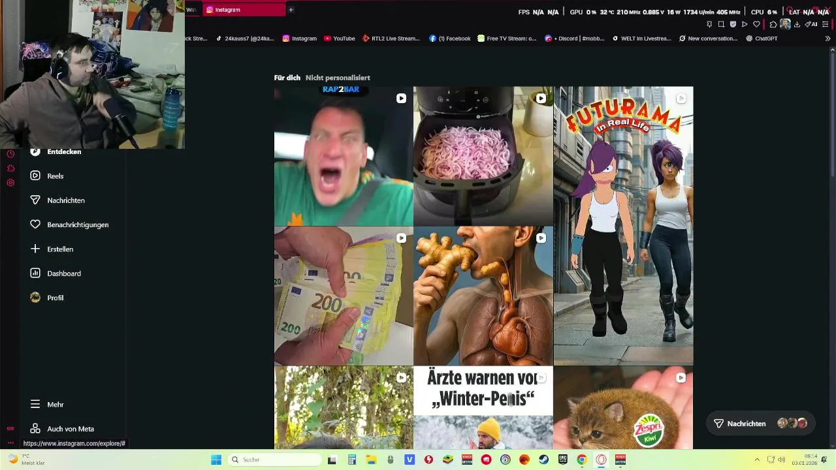The width and height of the screenshot is (836, 470).
Task: Open a new browser tab with plus
Action: pyautogui.click(x=291, y=10)
